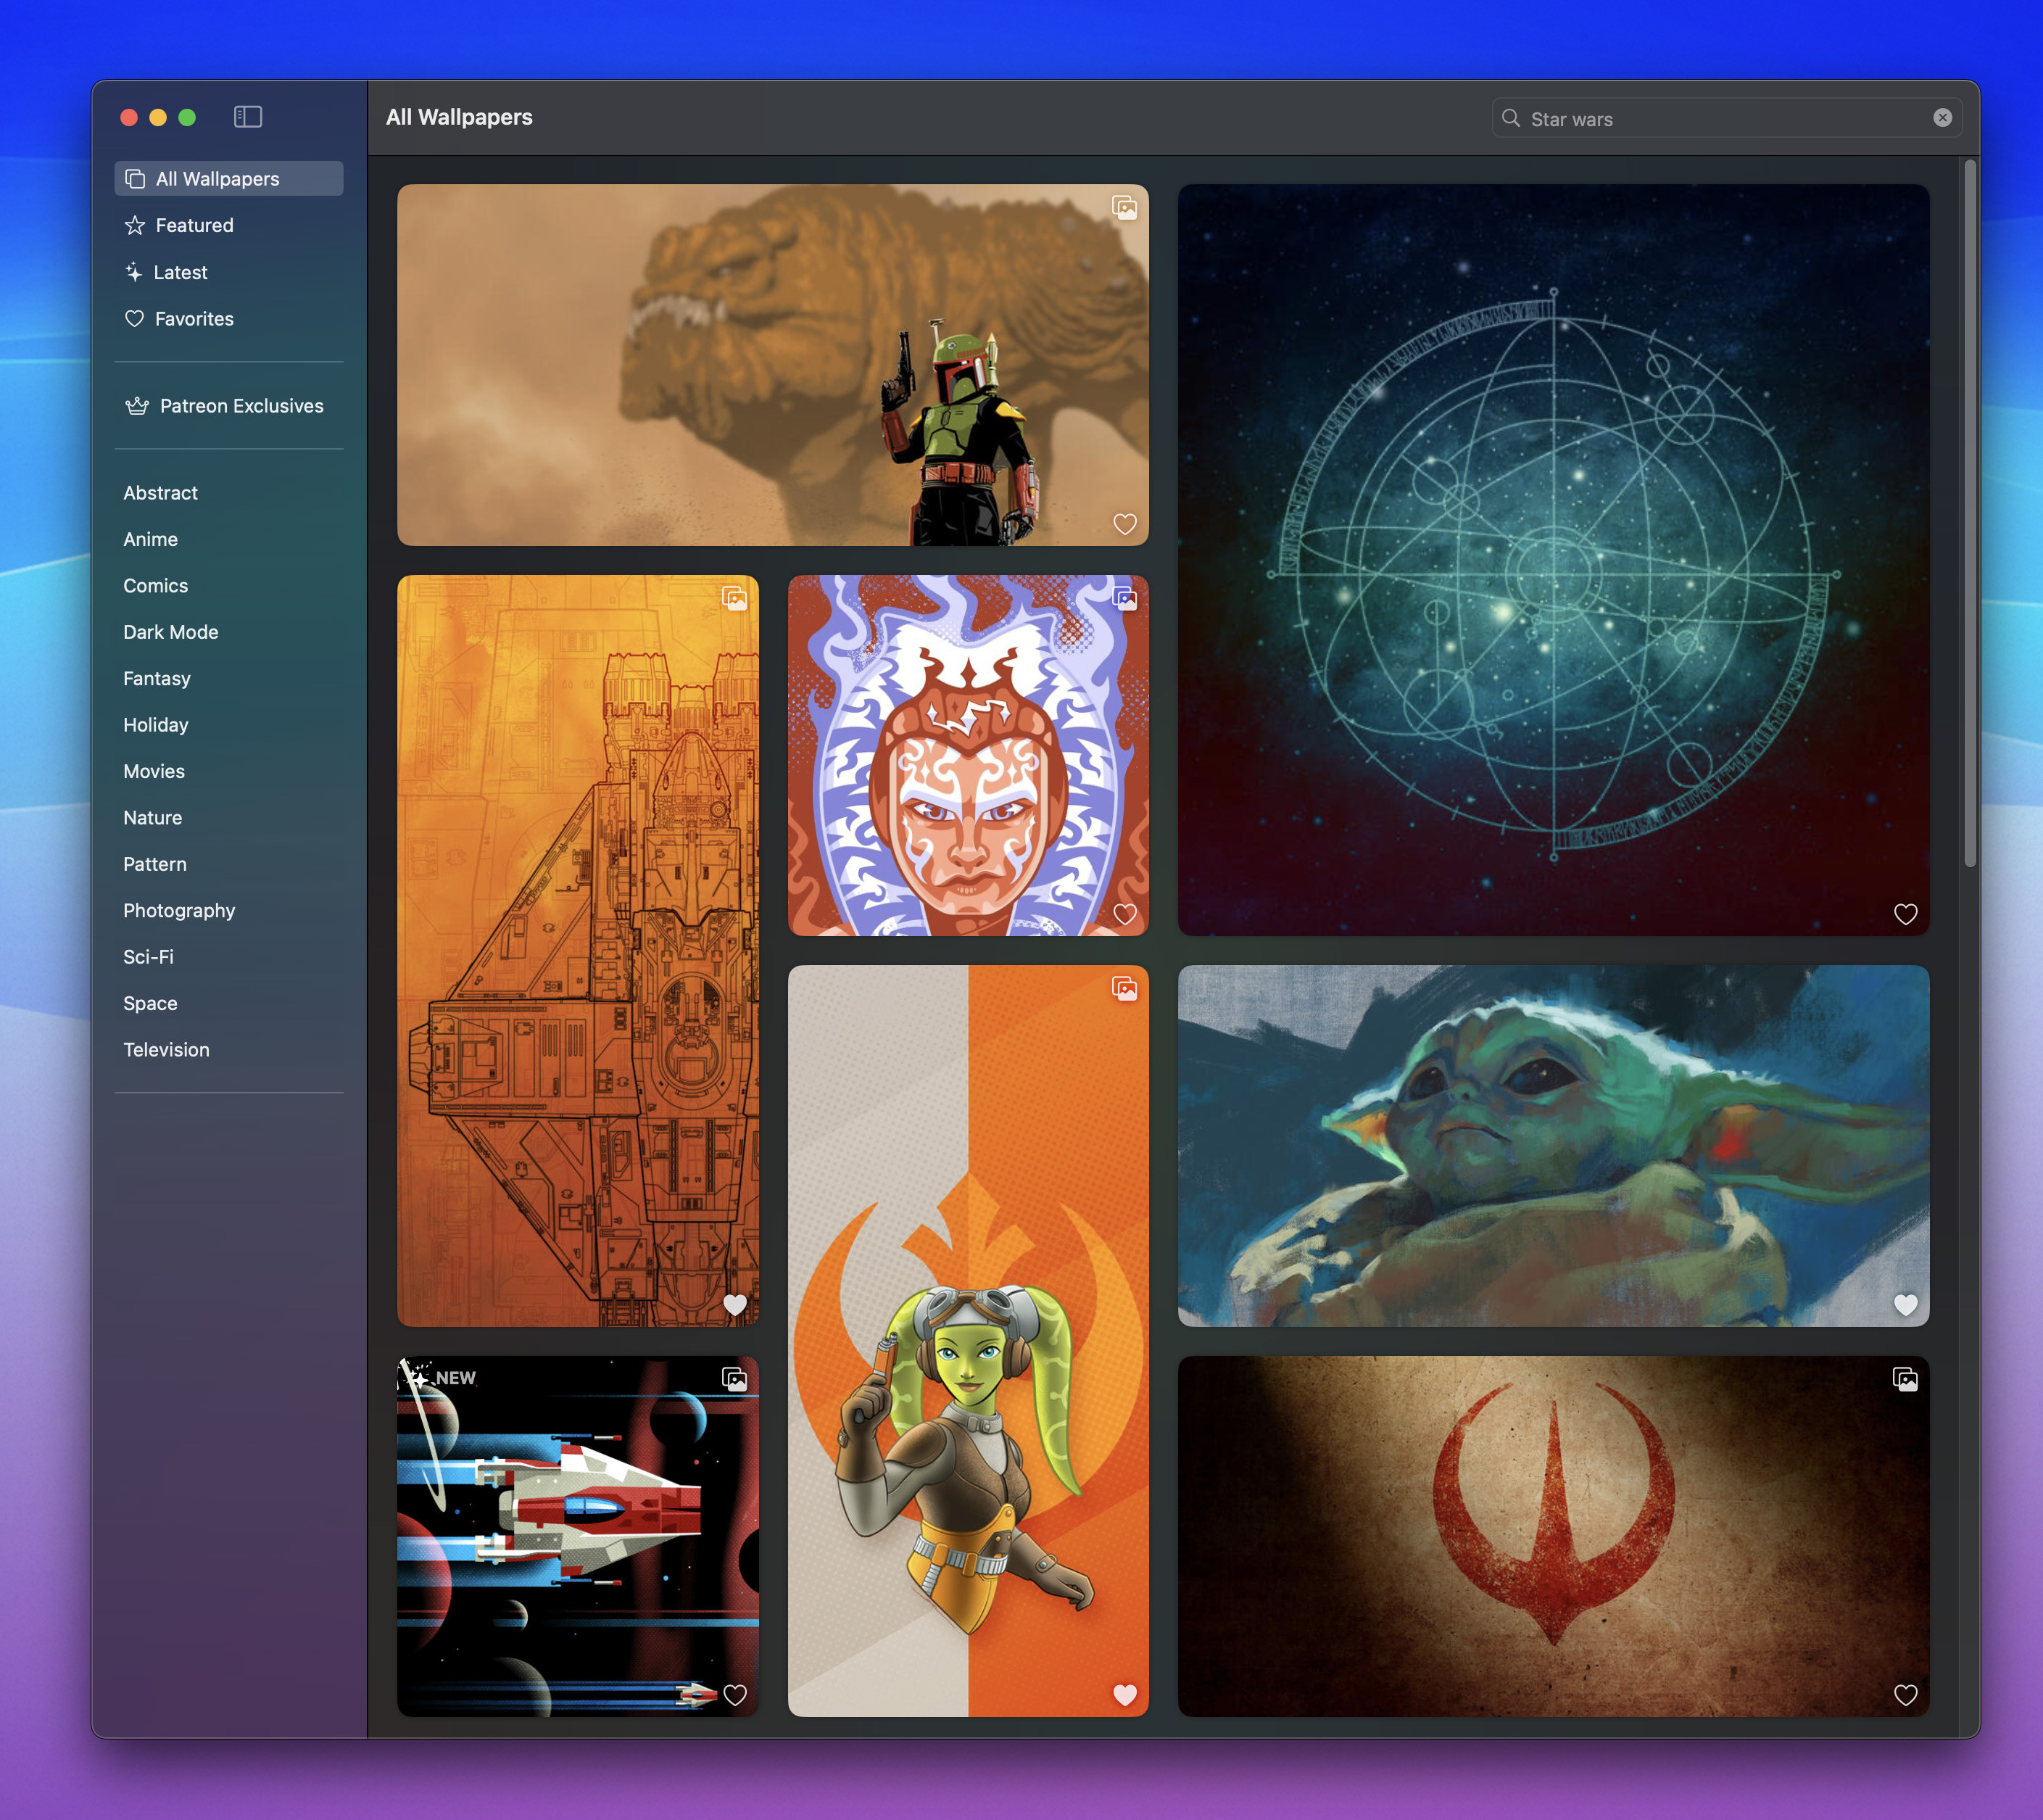Maximize the window with green button
This screenshot has height=1820, width=2043.
tap(187, 117)
